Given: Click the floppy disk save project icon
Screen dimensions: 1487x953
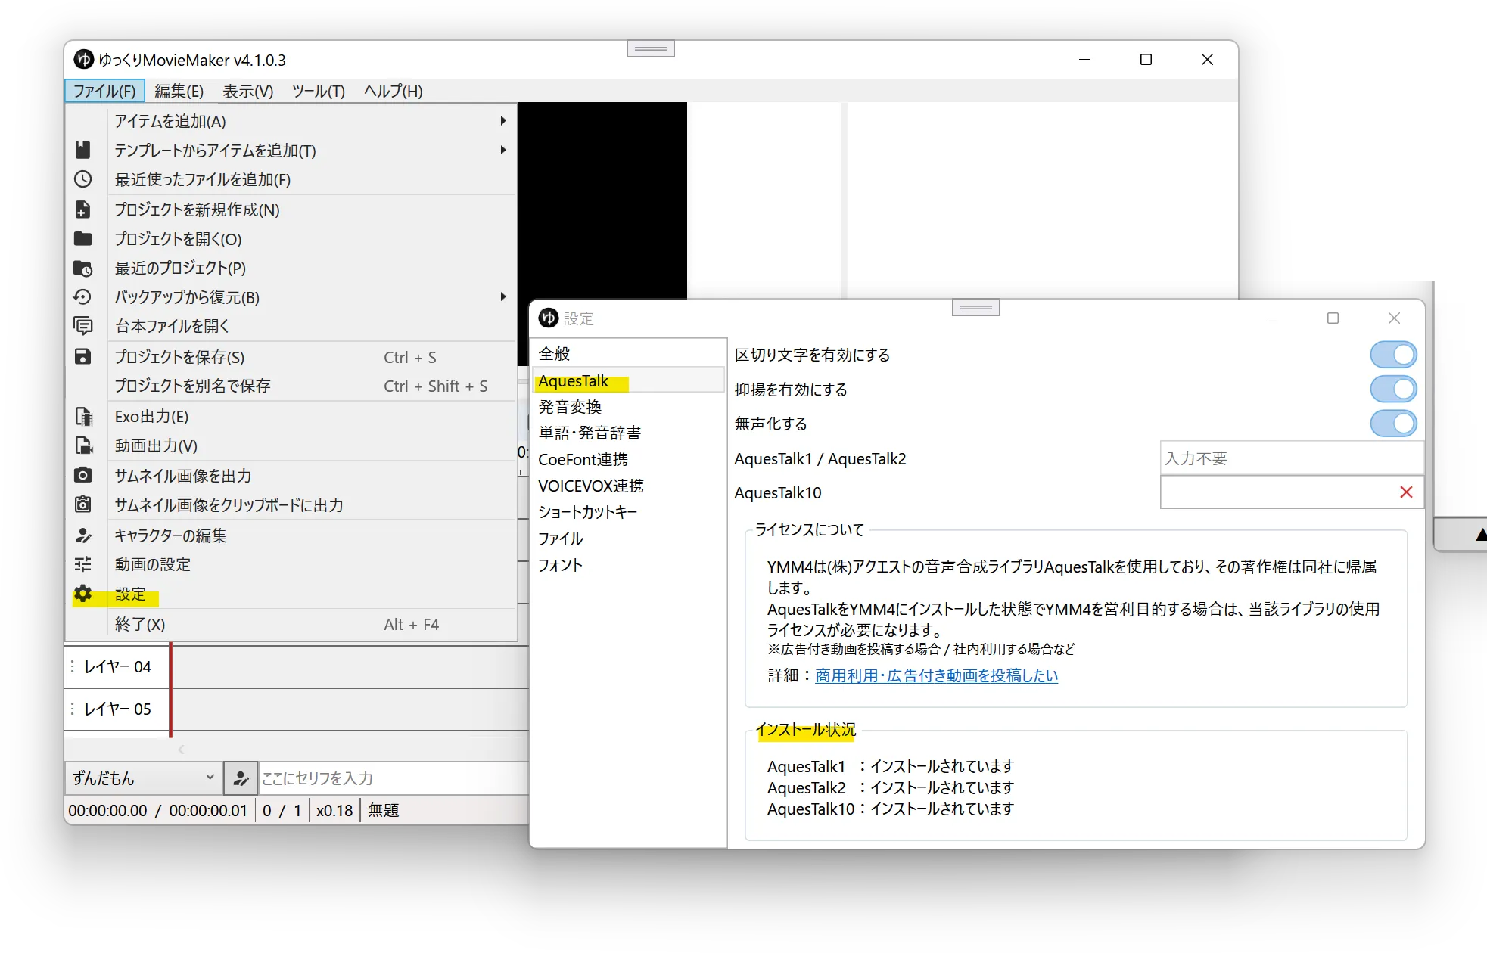Looking at the screenshot, I should pyautogui.click(x=83, y=357).
